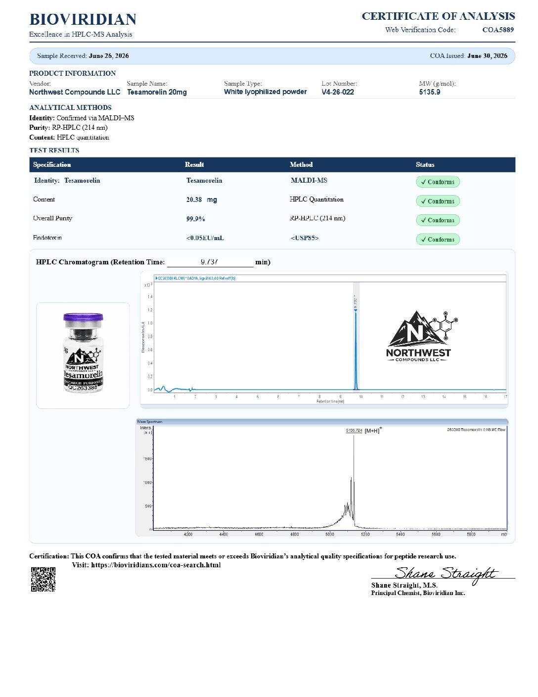Viewport: 538px width, 697px height.
Task: Click the BIOVIRIDIAN heading
Action: pos(83,19)
